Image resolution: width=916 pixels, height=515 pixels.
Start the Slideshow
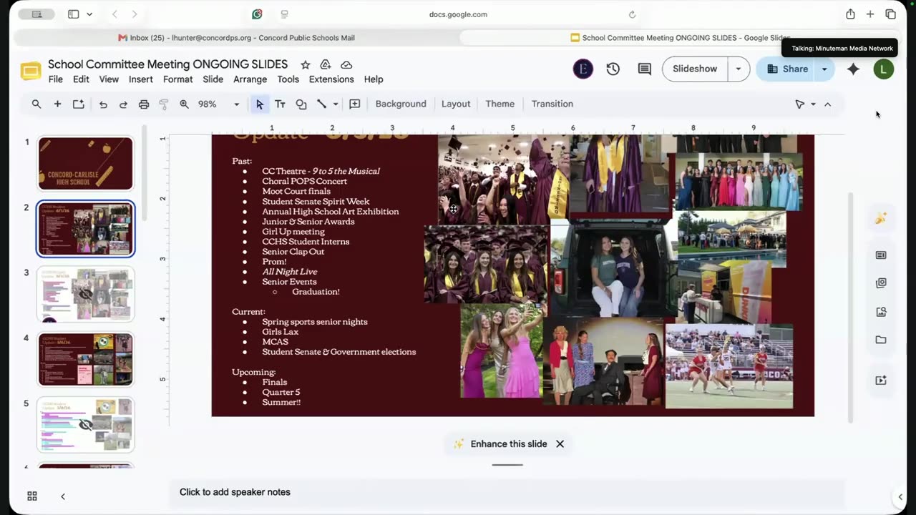pos(695,69)
